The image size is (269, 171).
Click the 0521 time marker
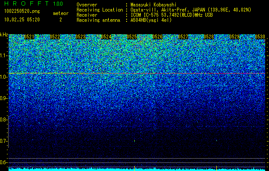(29, 37)
